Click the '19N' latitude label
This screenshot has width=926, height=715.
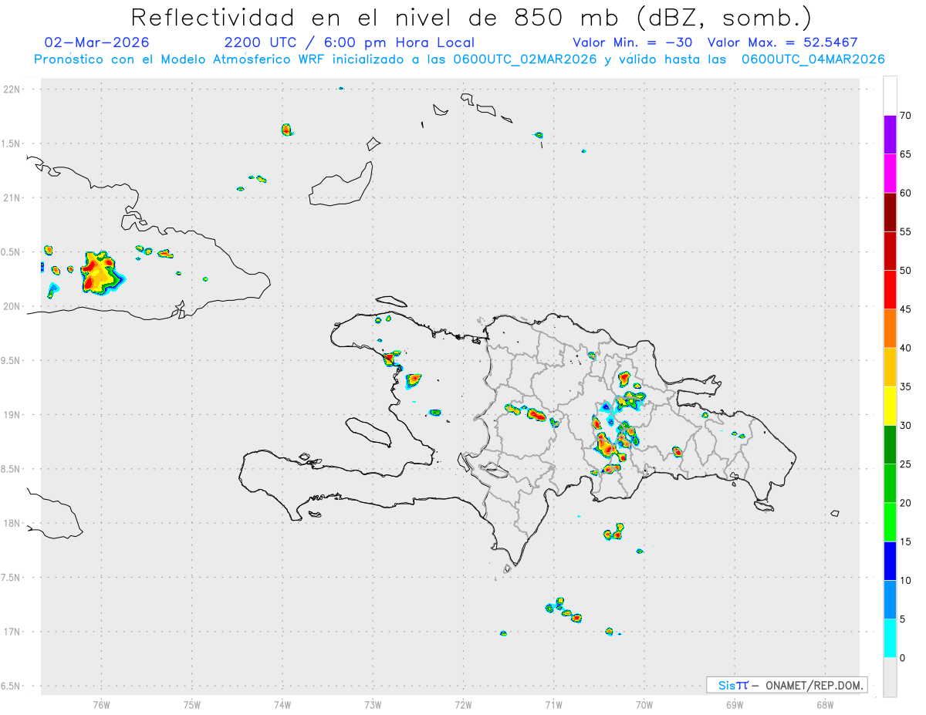coord(13,414)
